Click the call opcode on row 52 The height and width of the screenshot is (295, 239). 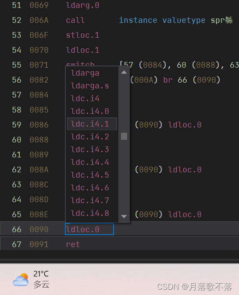click(x=75, y=20)
